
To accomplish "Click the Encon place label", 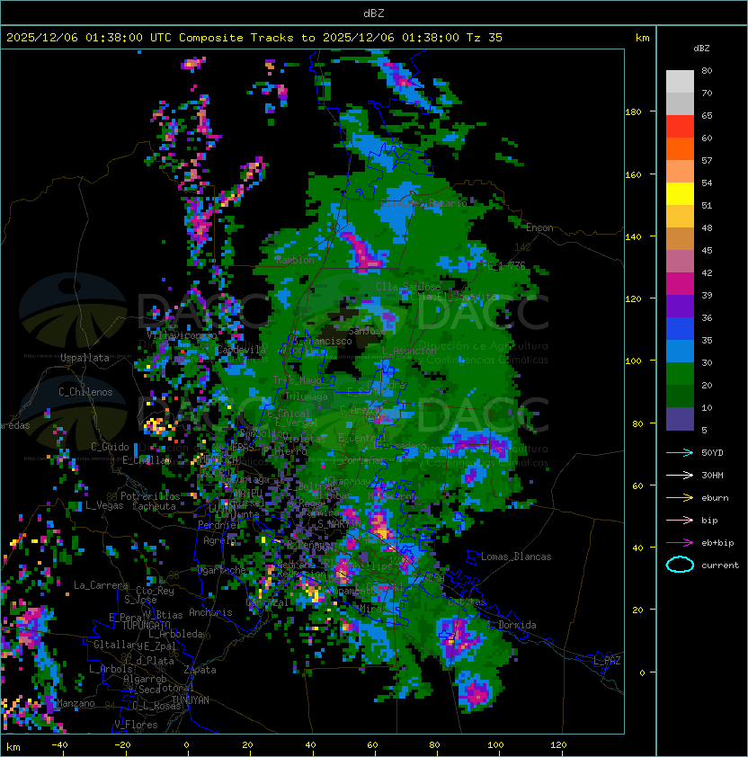I will [x=539, y=227].
